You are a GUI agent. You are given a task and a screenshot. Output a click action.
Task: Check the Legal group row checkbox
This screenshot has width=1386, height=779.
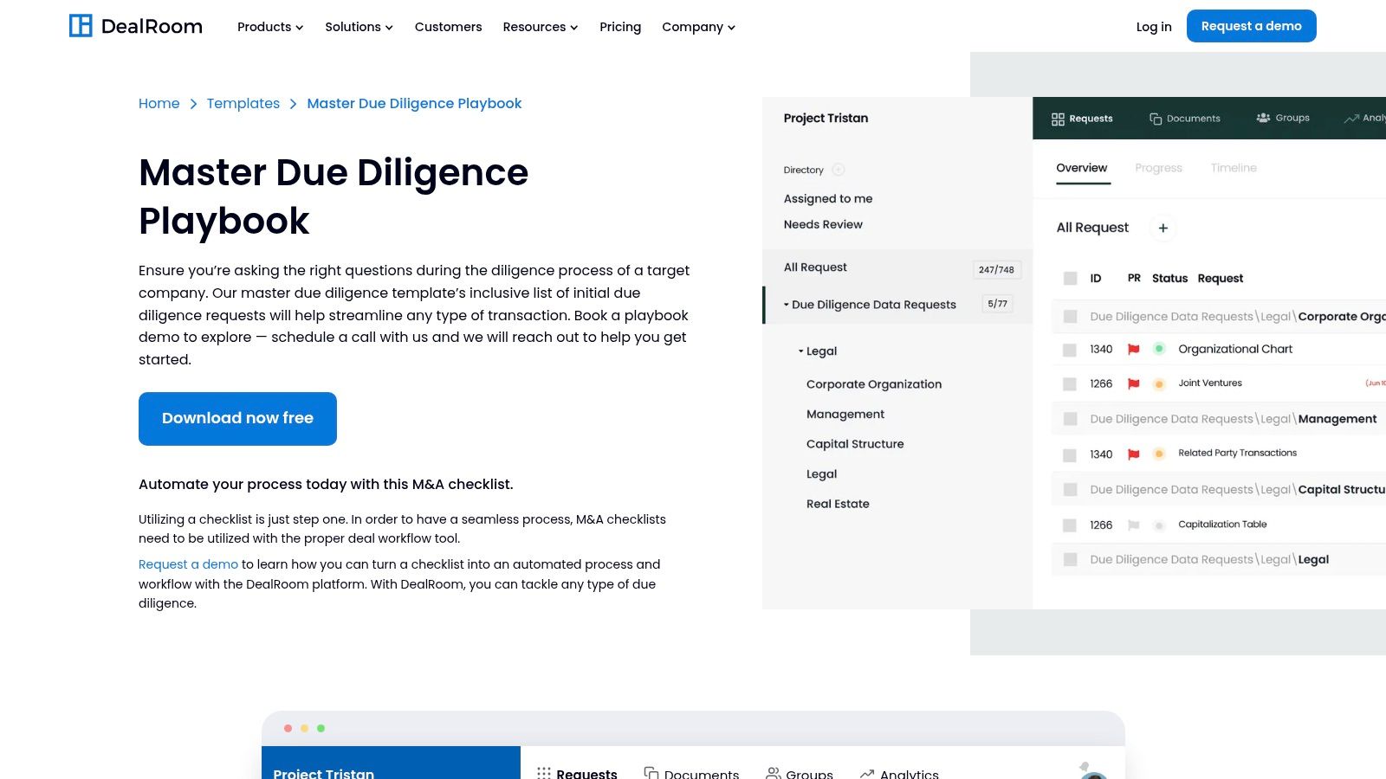(x=1071, y=560)
